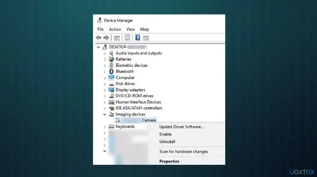Click the Keyboards icon
Image resolution: width=317 pixels, height=177 pixels.
point(111,127)
